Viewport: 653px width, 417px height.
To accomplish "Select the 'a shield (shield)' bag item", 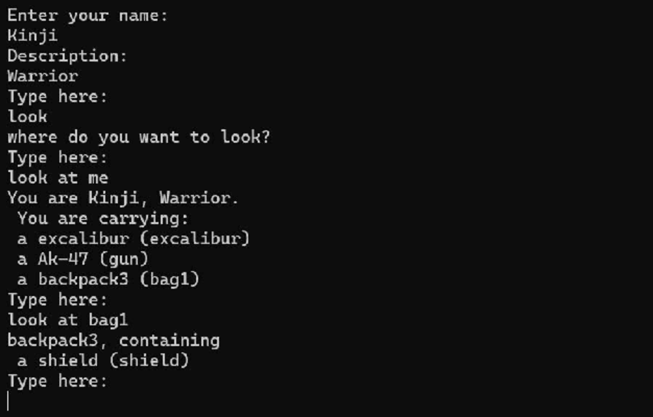I will tap(103, 360).
